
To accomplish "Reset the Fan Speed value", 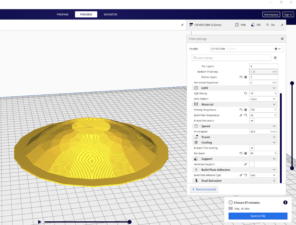I will (241, 153).
